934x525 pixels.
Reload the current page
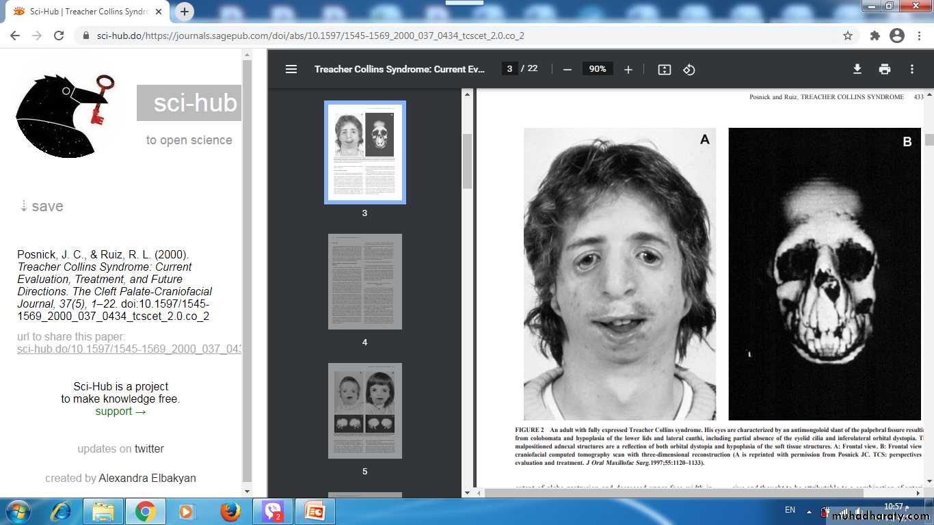click(59, 36)
